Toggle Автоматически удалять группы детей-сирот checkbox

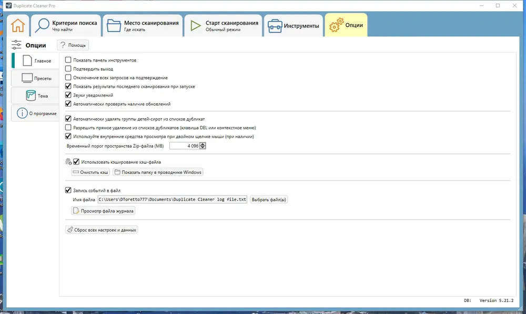click(x=68, y=119)
